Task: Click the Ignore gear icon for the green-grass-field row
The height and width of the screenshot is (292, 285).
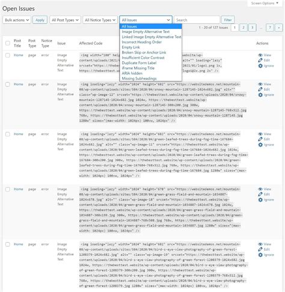Action: 260,199
